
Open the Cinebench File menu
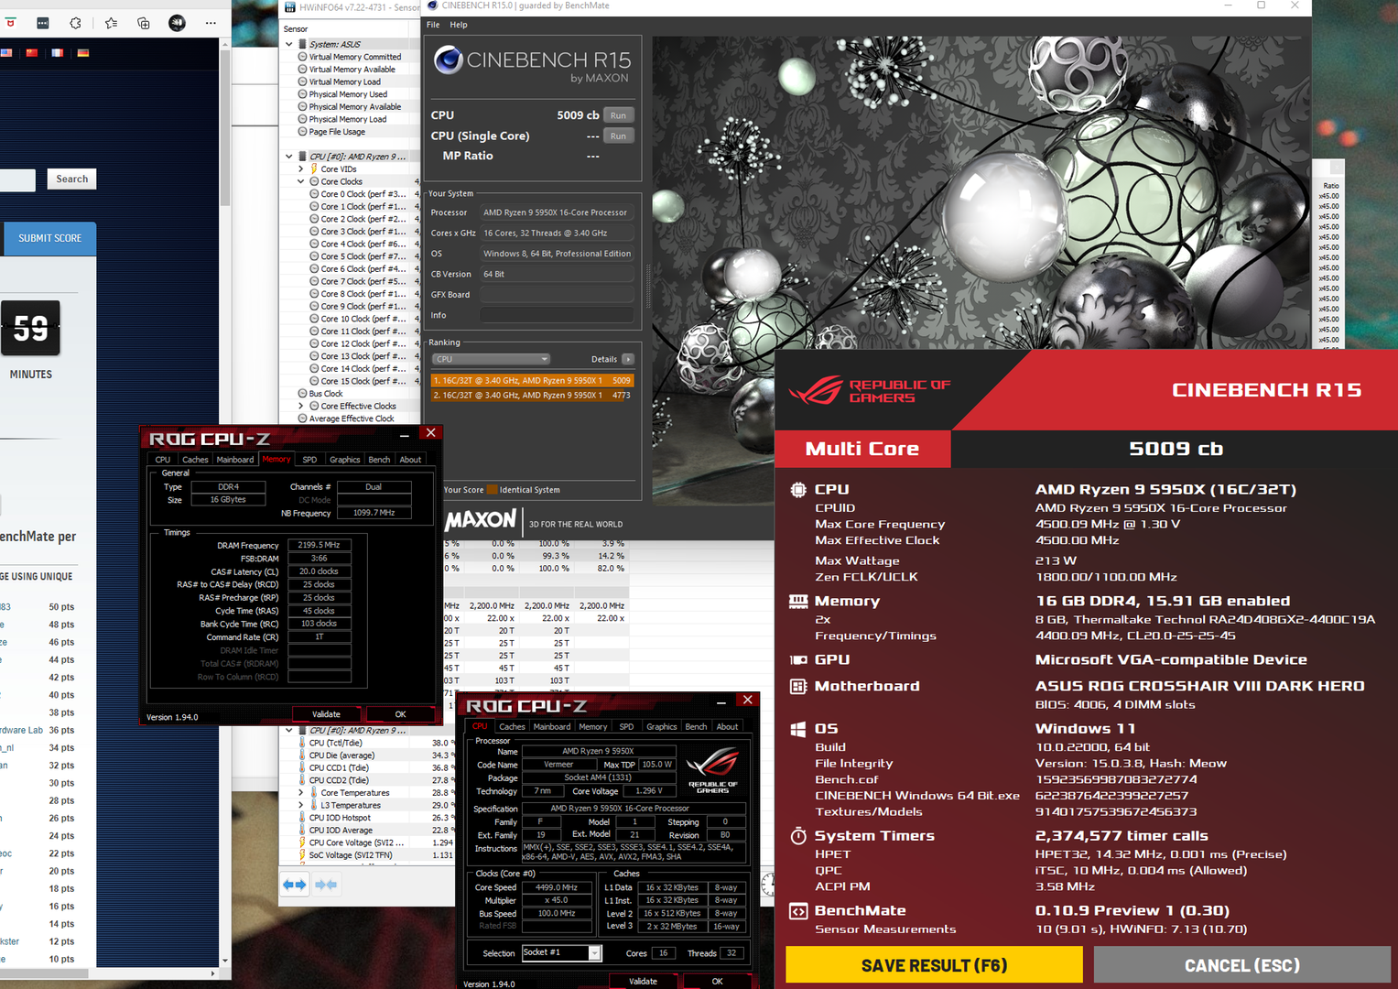point(433,25)
